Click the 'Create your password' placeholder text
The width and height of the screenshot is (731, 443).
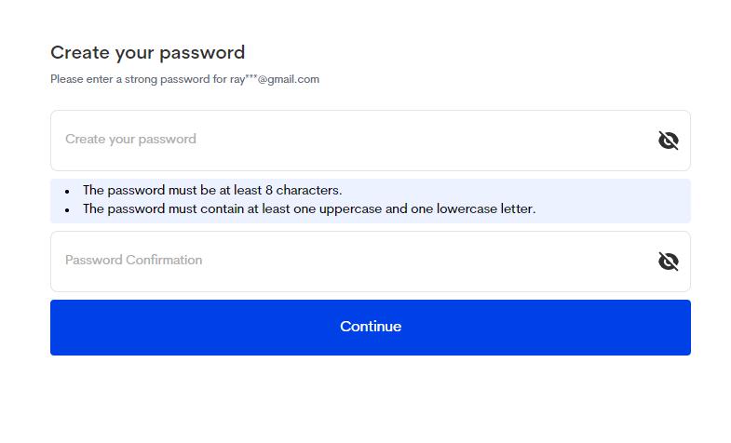130,140
